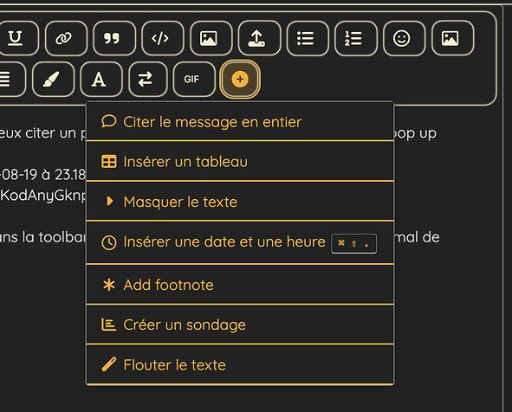This screenshot has width=512, height=412.
Task: Collapse the highlighted plus options menu
Action: click(240, 80)
